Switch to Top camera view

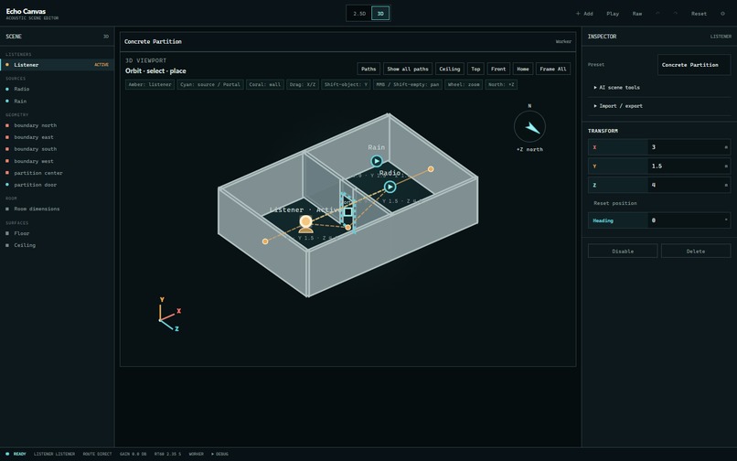(475, 70)
